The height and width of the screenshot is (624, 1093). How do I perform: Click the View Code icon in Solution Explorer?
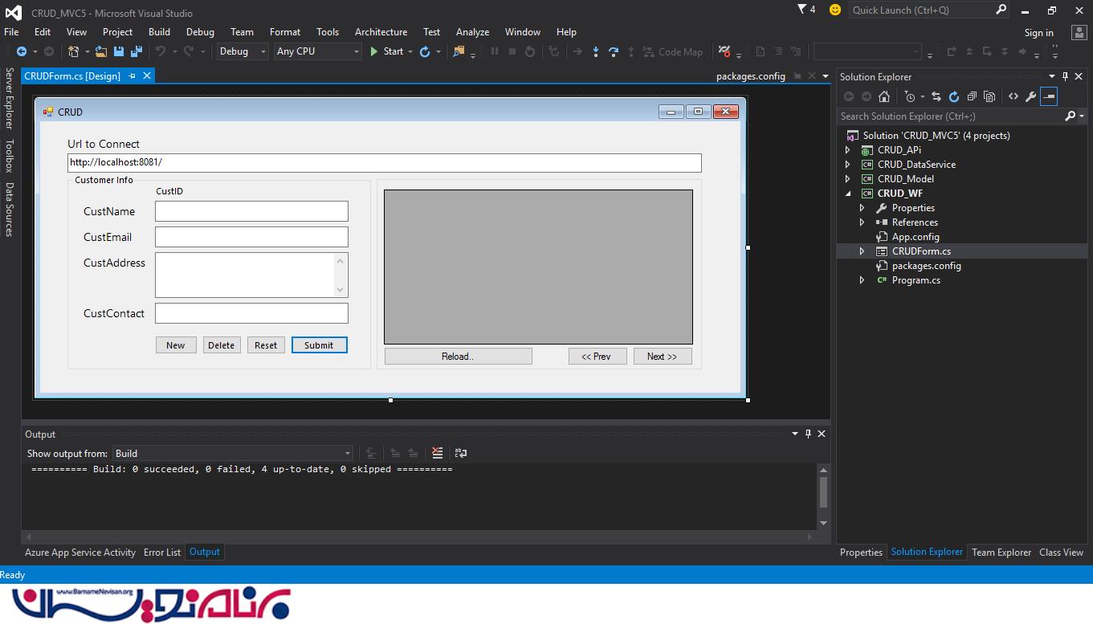tap(1013, 96)
